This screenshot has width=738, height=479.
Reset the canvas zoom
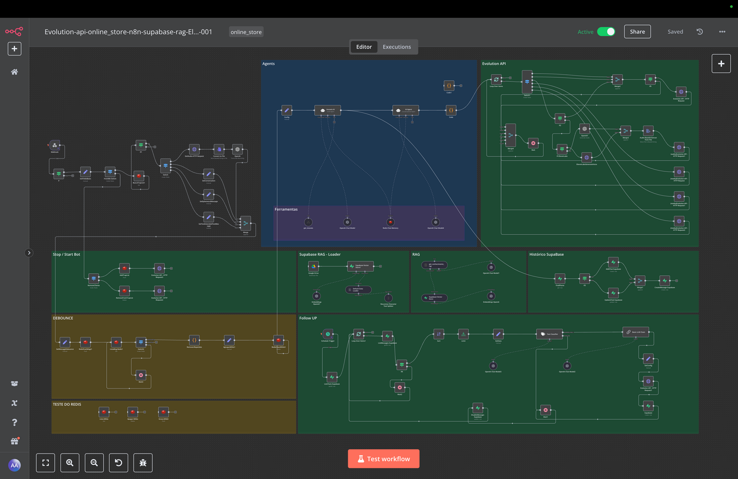click(x=118, y=463)
